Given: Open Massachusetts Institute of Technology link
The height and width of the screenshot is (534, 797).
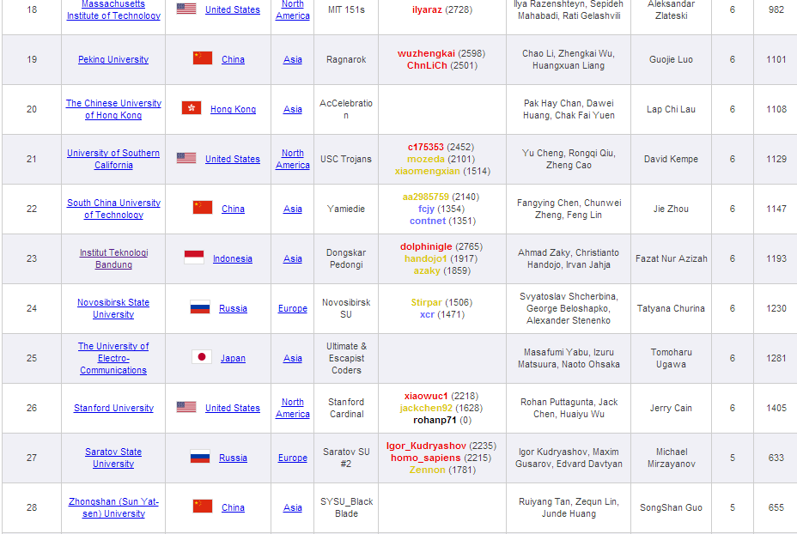Looking at the screenshot, I should click(x=113, y=9).
